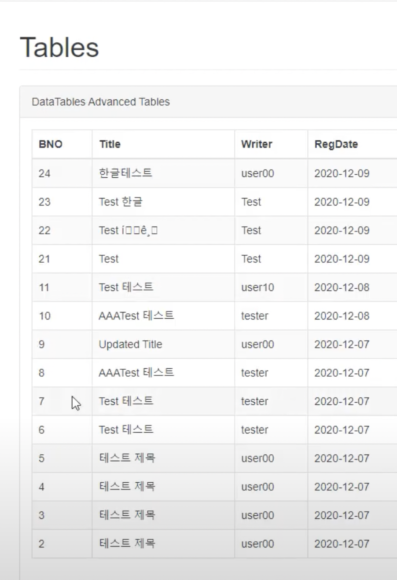Screen dimensions: 397x580
Task: Click date 2020-12-07 in row 9
Action: 342,345
